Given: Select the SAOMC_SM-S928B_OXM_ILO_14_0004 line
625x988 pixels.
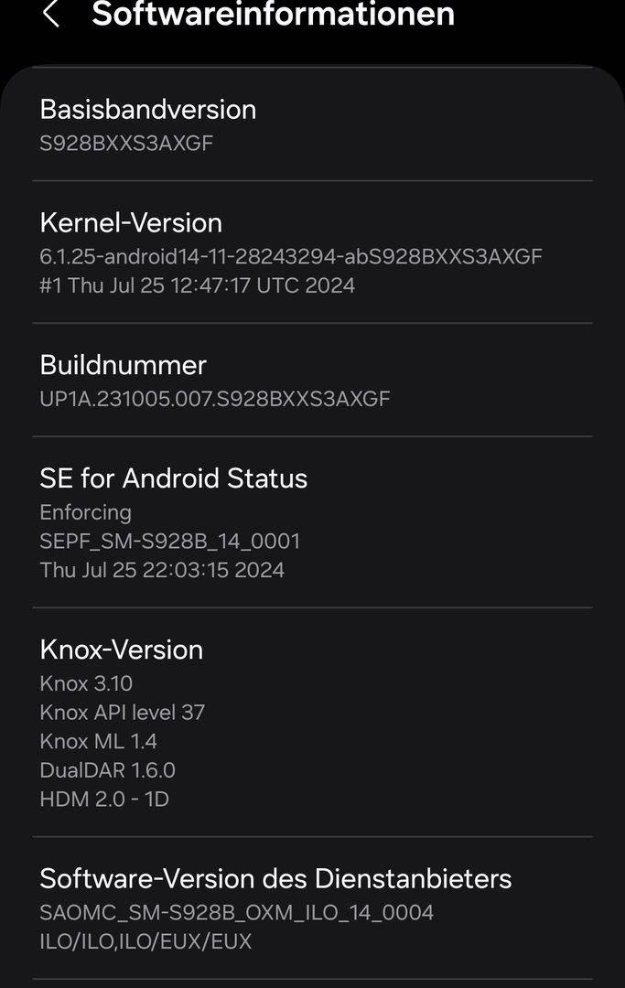Looking at the screenshot, I should 237,912.
